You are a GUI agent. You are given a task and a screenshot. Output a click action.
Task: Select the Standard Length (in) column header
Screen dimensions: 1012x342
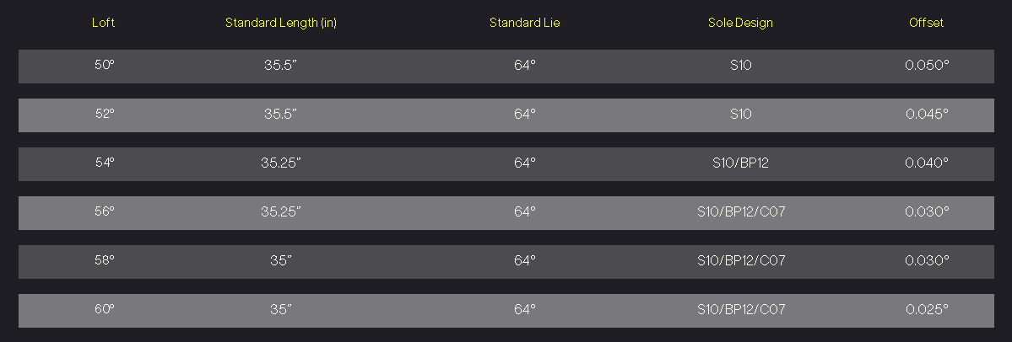point(280,23)
